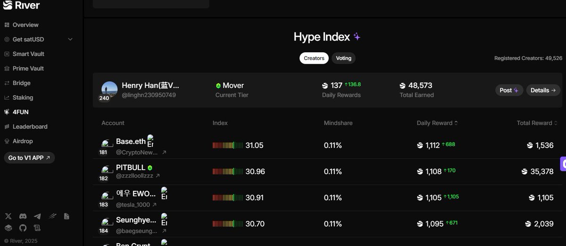Open the Discord community link

click(23, 216)
